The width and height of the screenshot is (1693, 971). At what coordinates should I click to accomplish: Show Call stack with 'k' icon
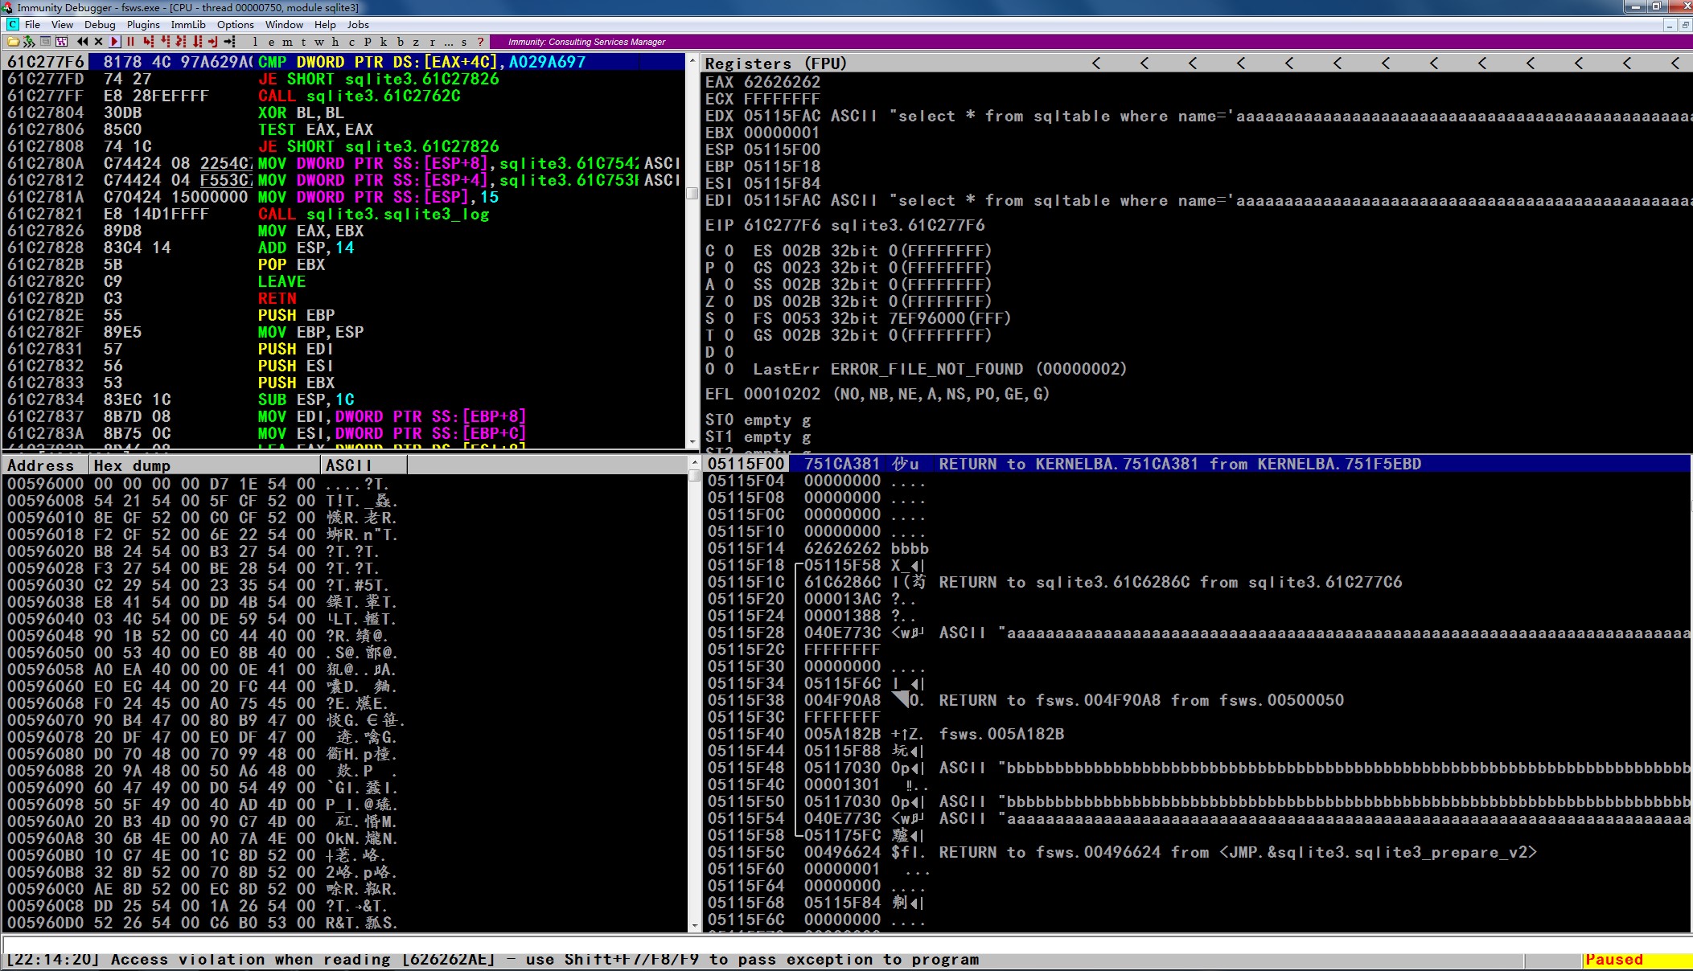tap(384, 42)
